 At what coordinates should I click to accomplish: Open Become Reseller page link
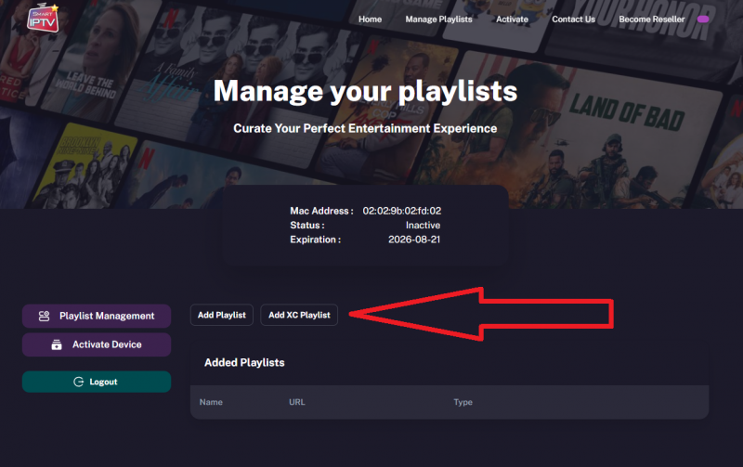click(652, 19)
